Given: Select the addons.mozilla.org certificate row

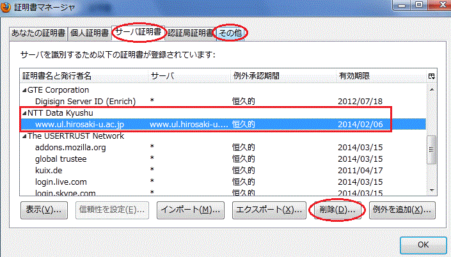Looking at the screenshot, I should [x=223, y=148].
